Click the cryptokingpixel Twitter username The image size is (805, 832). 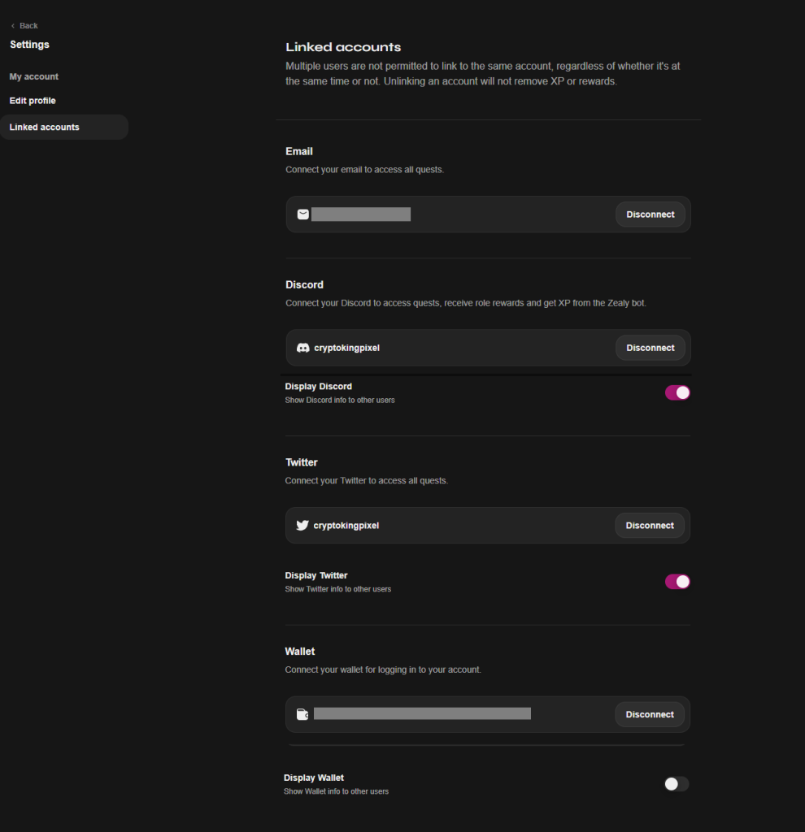click(346, 526)
